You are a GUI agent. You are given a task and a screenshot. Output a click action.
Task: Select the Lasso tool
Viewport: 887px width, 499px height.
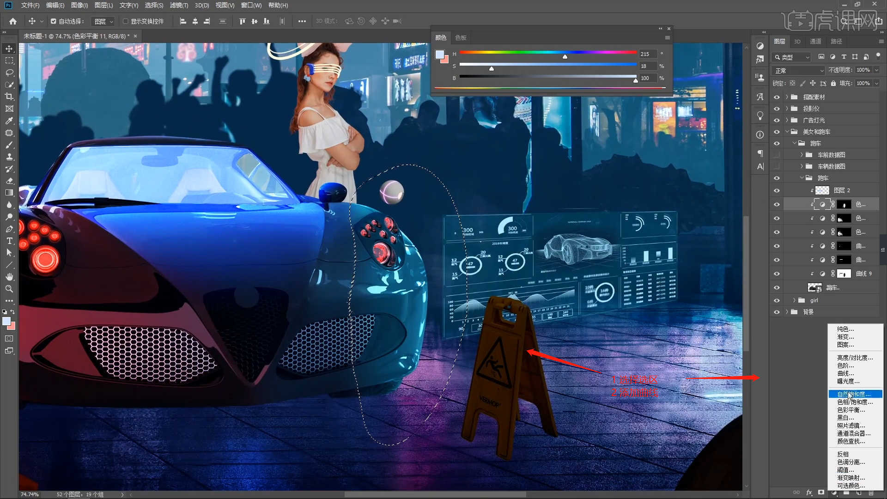click(x=9, y=73)
